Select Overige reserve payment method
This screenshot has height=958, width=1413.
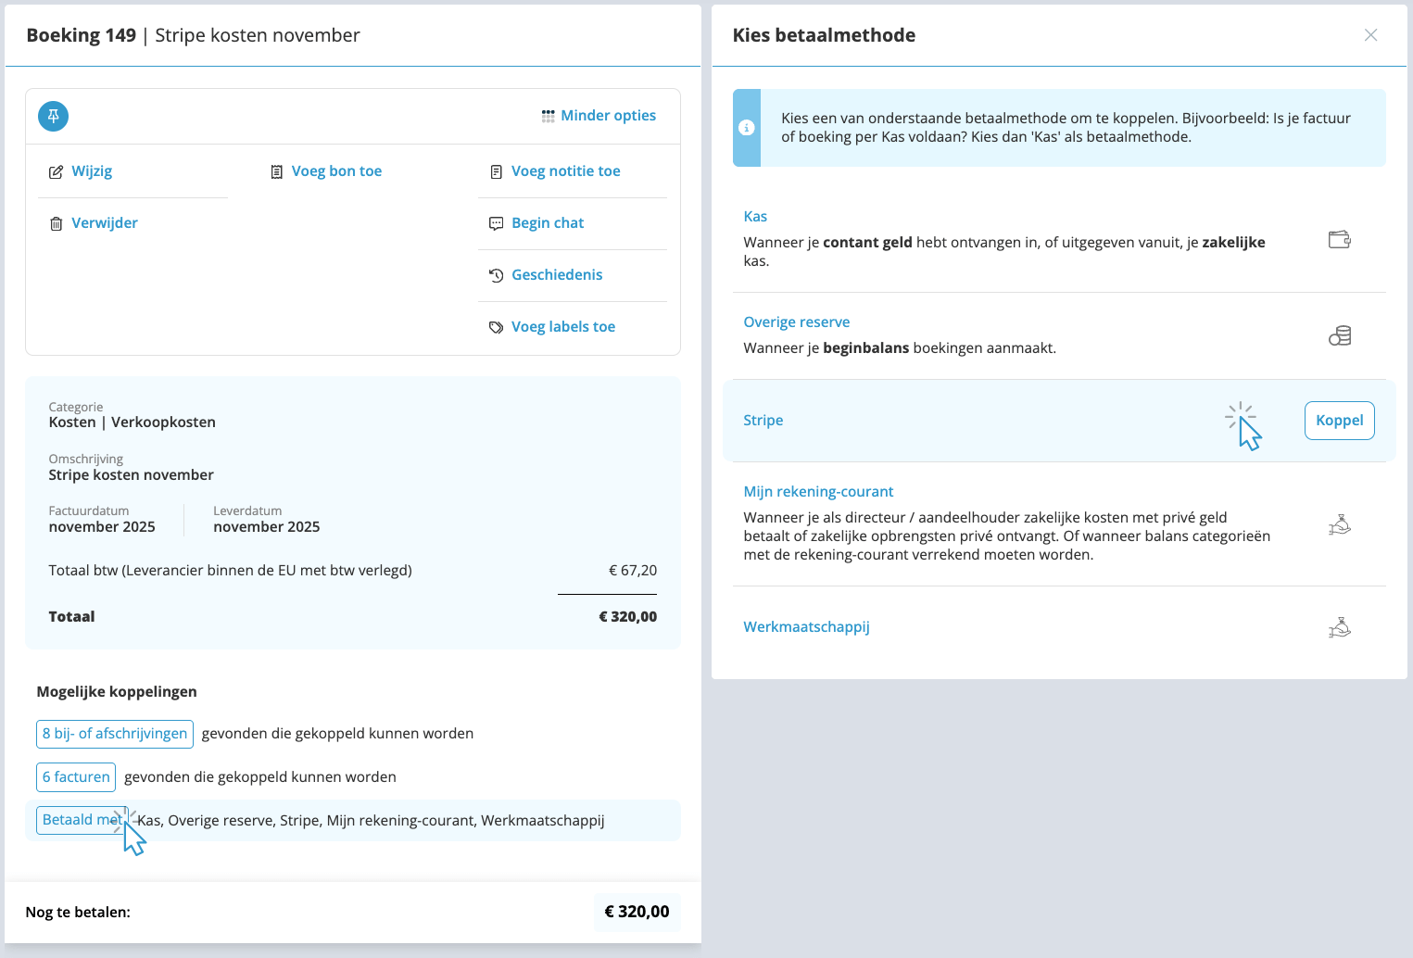(x=796, y=322)
